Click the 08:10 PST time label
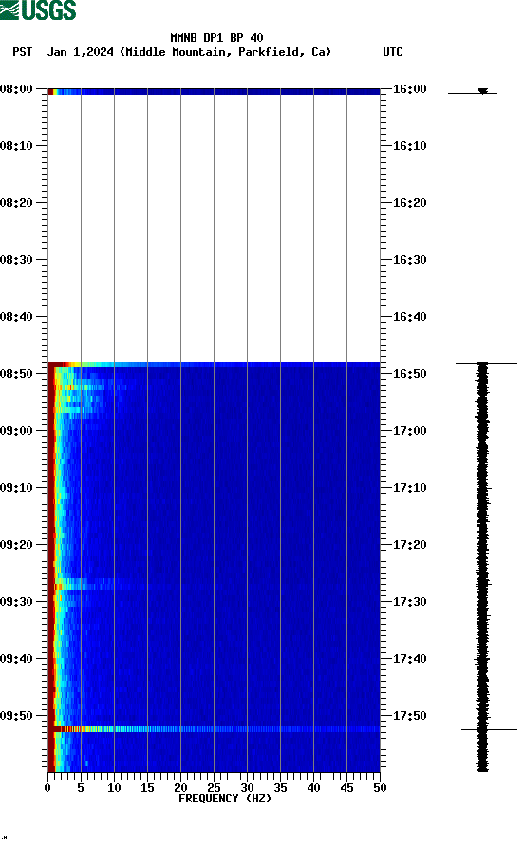Viewport: 524px width, 848px height. [x=16, y=145]
